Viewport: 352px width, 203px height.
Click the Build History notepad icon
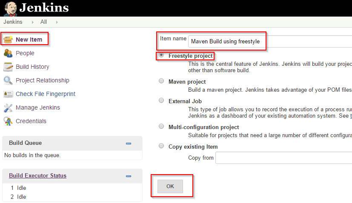(8, 67)
